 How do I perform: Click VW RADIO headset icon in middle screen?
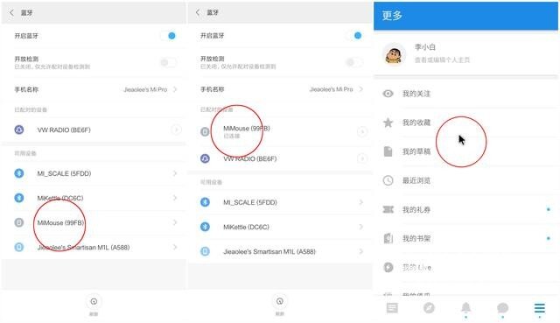click(x=205, y=158)
